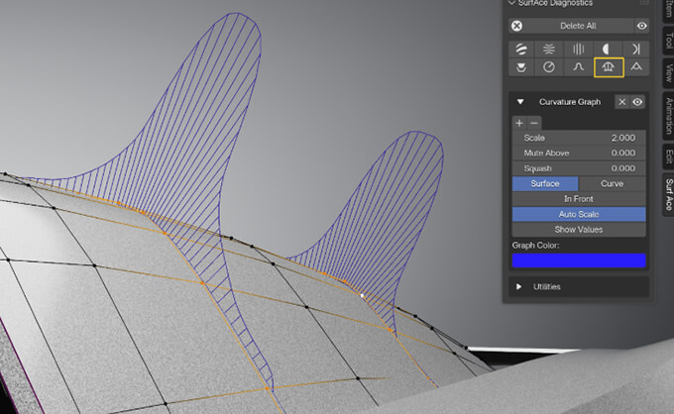Collapse the Curvature Graph panel
Screen dimensions: 674x414
coord(520,102)
